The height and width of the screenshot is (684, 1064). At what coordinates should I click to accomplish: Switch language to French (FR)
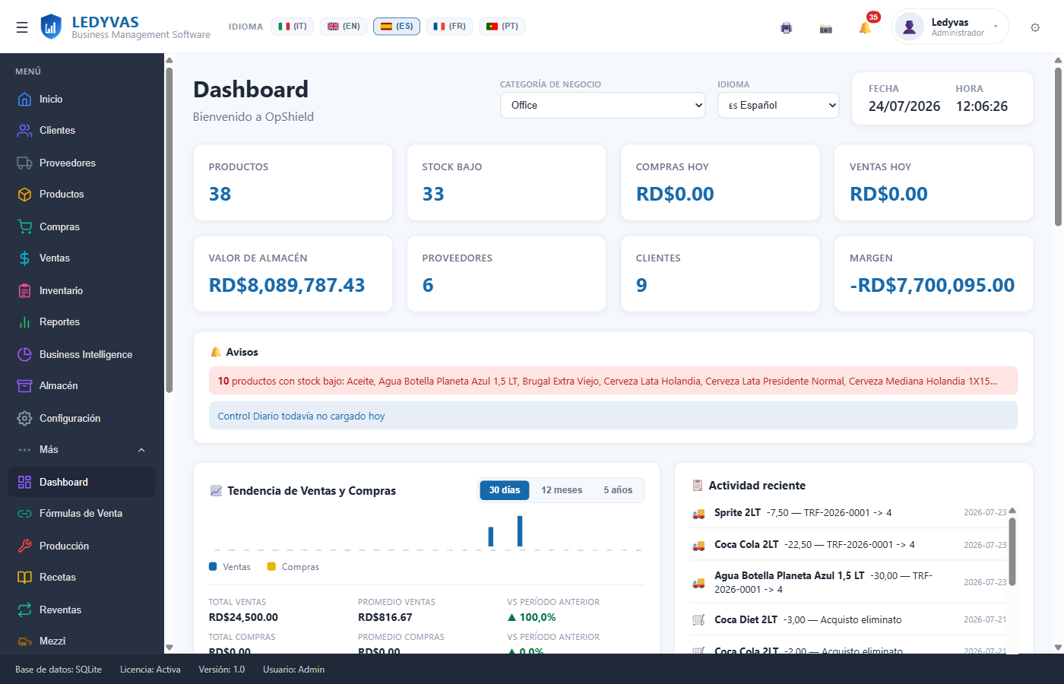click(450, 27)
